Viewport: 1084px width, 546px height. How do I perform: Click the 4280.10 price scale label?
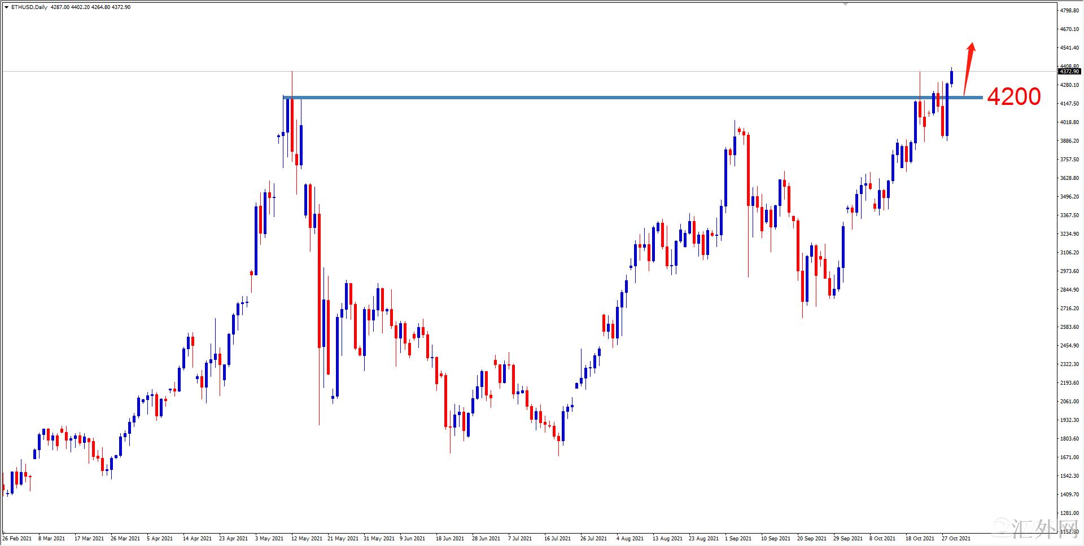(x=1069, y=85)
